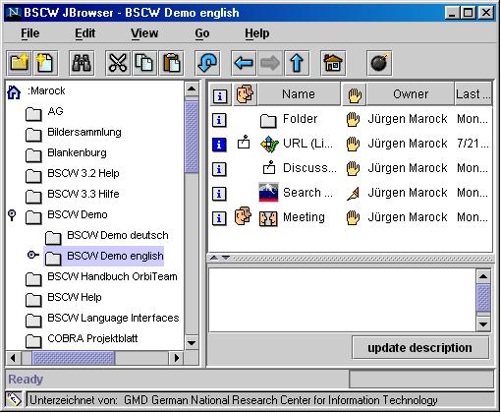Open the Edit menu
This screenshot has height=413, width=501.
85,33
